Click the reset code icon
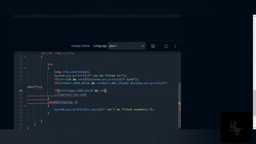Screen dimensions: 256x144 [153, 46]
